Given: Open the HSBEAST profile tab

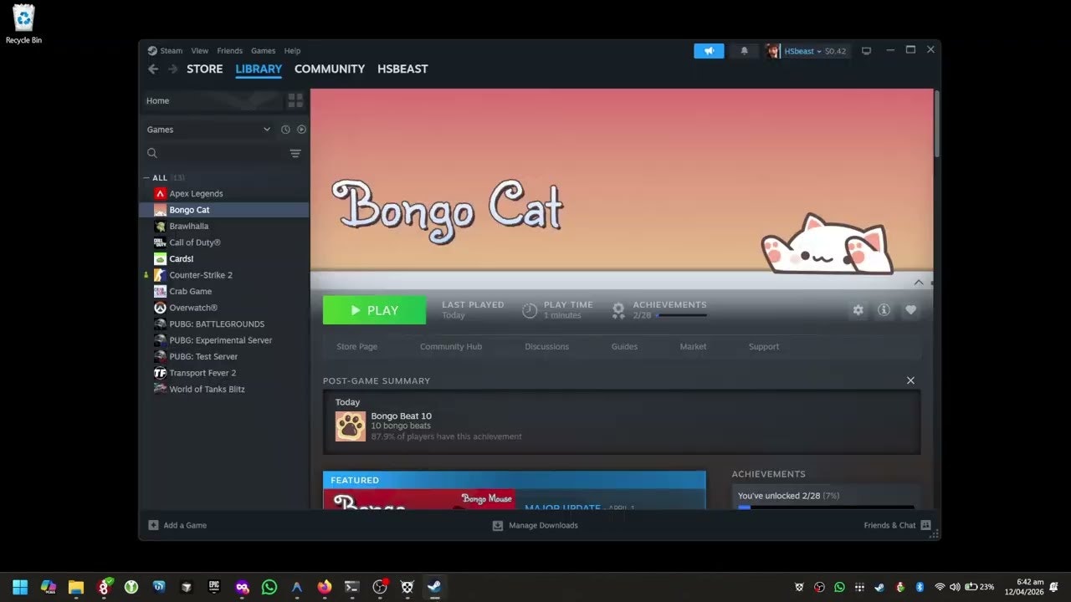Looking at the screenshot, I should pos(402,69).
